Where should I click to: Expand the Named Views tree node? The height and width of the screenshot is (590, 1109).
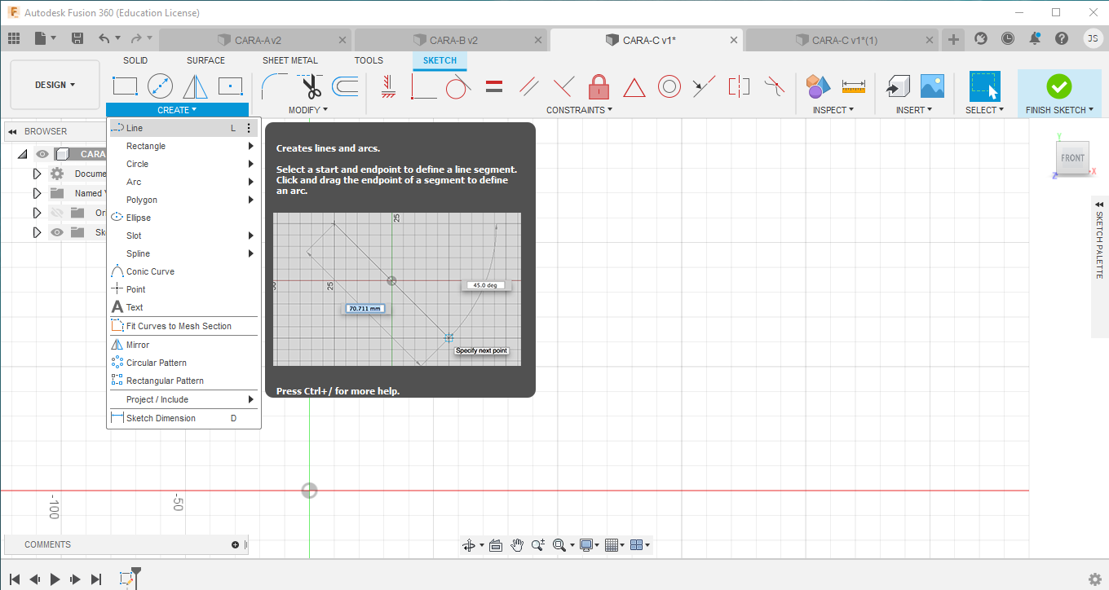click(x=37, y=193)
